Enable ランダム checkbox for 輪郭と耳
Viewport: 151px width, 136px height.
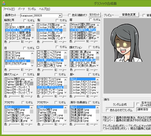(x=25, y=20)
